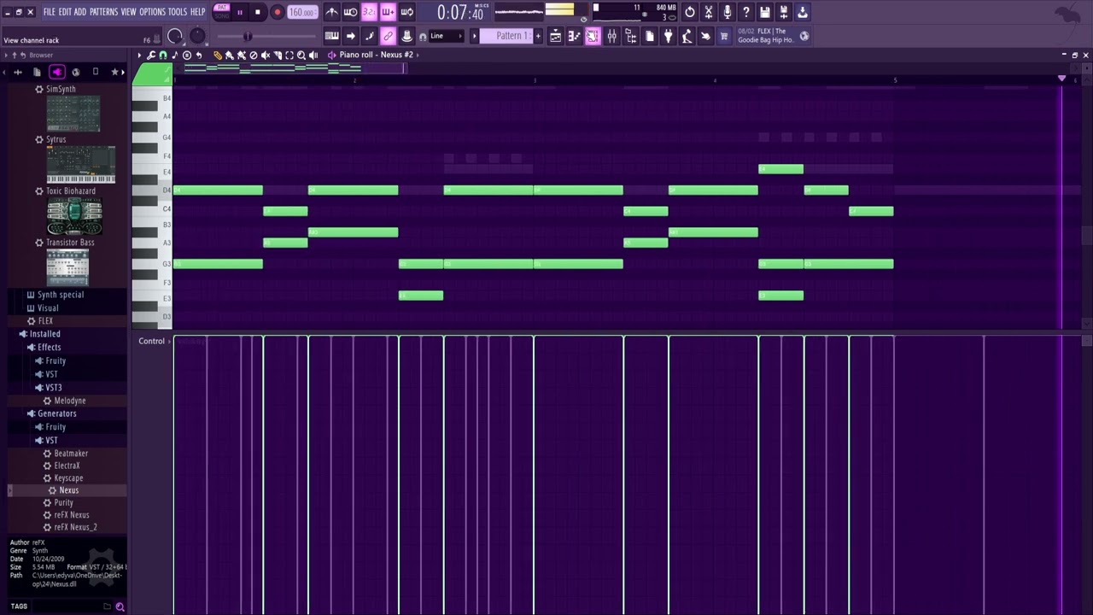Expand the Synth special folder
The image size is (1093, 615).
coord(61,295)
